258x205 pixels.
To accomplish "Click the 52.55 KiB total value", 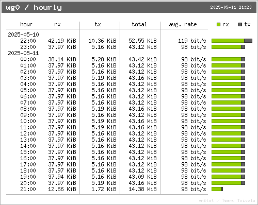I will (142, 41).
